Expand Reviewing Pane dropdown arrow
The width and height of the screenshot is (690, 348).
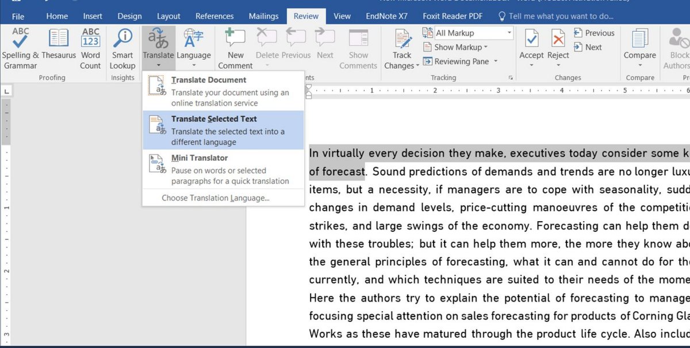pos(495,61)
